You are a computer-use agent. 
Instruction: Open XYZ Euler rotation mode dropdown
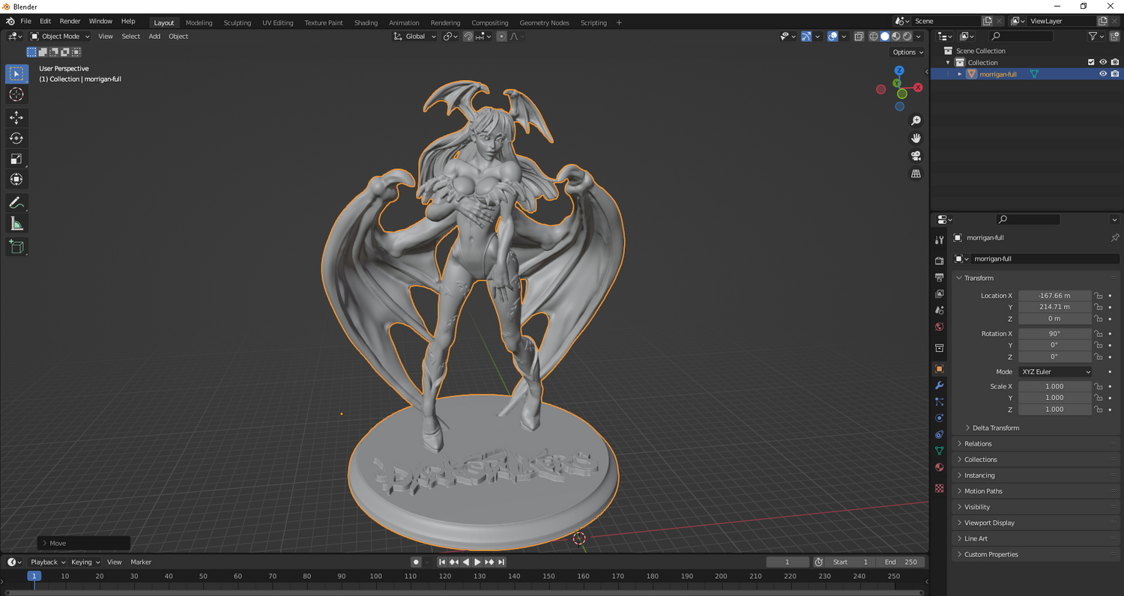[x=1055, y=372]
